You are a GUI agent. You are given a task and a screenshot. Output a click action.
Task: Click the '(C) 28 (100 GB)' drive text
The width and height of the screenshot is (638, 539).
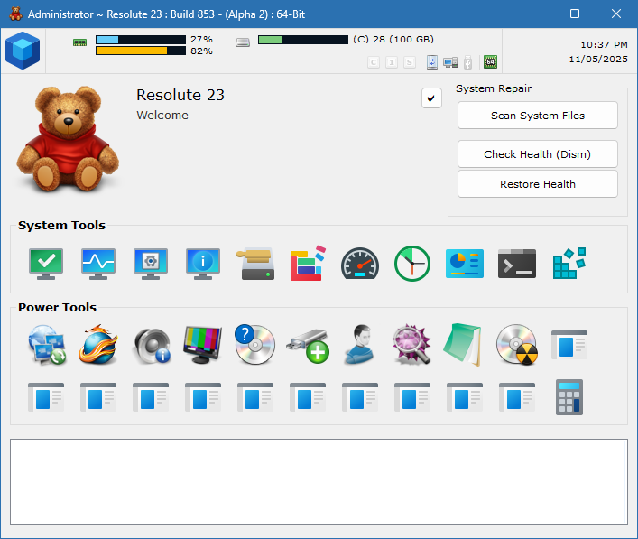click(393, 39)
